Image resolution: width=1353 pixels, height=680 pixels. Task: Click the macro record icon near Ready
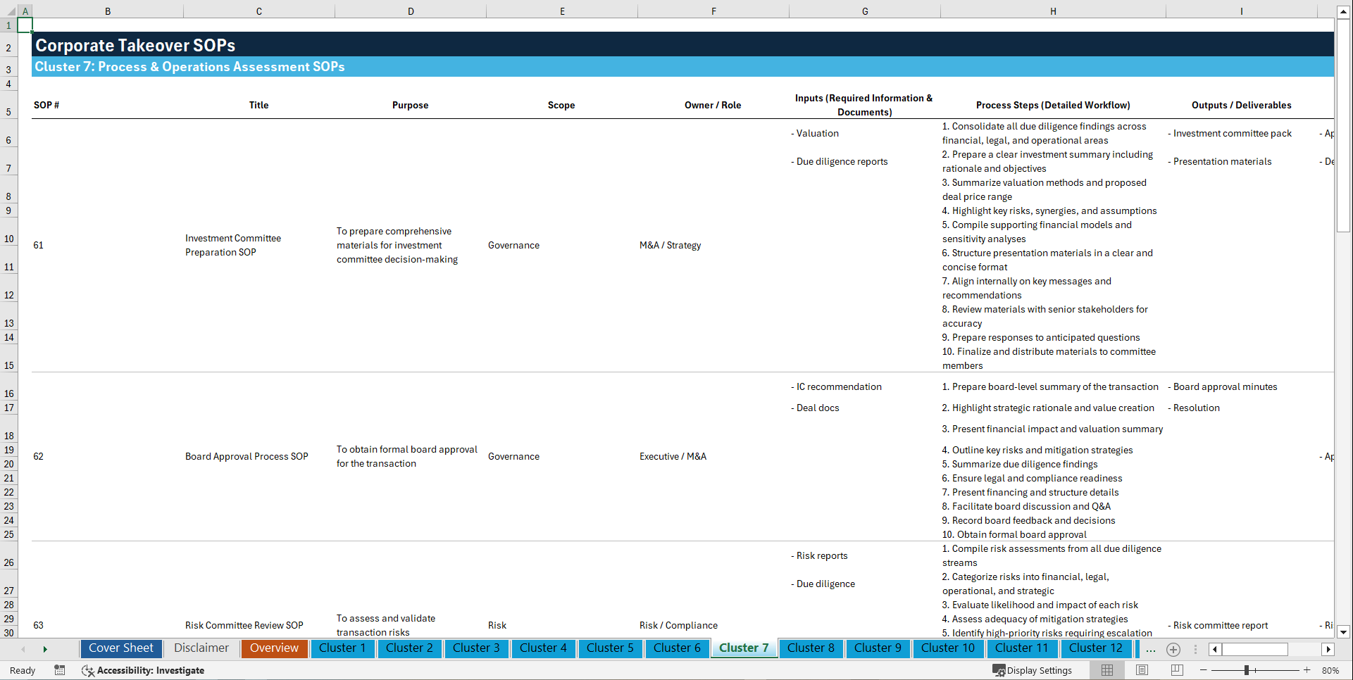pyautogui.click(x=60, y=670)
